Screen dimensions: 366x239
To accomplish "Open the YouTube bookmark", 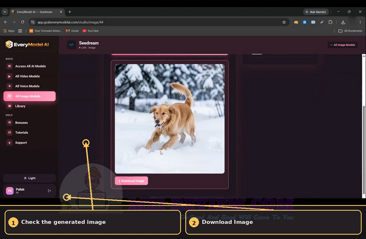I will pos(90,31).
